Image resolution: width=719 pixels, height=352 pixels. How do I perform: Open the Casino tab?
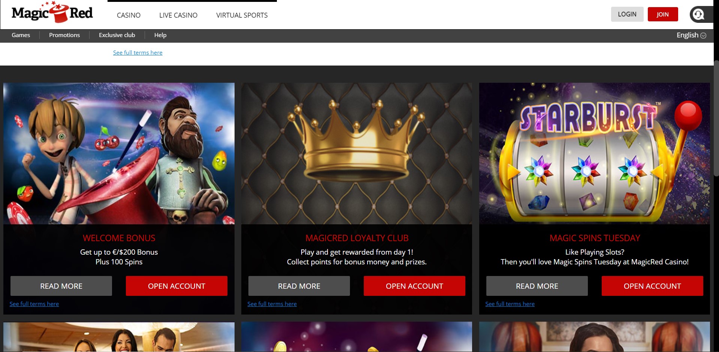click(129, 15)
